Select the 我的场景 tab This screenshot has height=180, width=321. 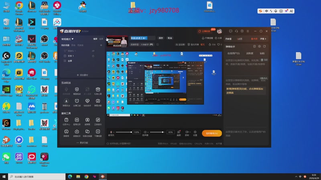pos(65,45)
